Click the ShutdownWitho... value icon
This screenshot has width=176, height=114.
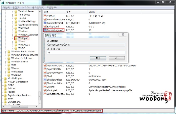[45, 83]
